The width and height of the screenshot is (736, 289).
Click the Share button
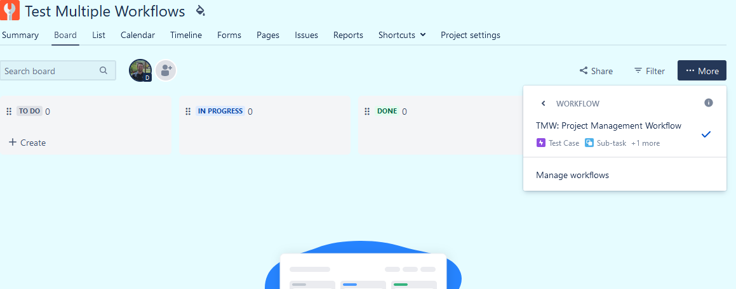(596, 71)
